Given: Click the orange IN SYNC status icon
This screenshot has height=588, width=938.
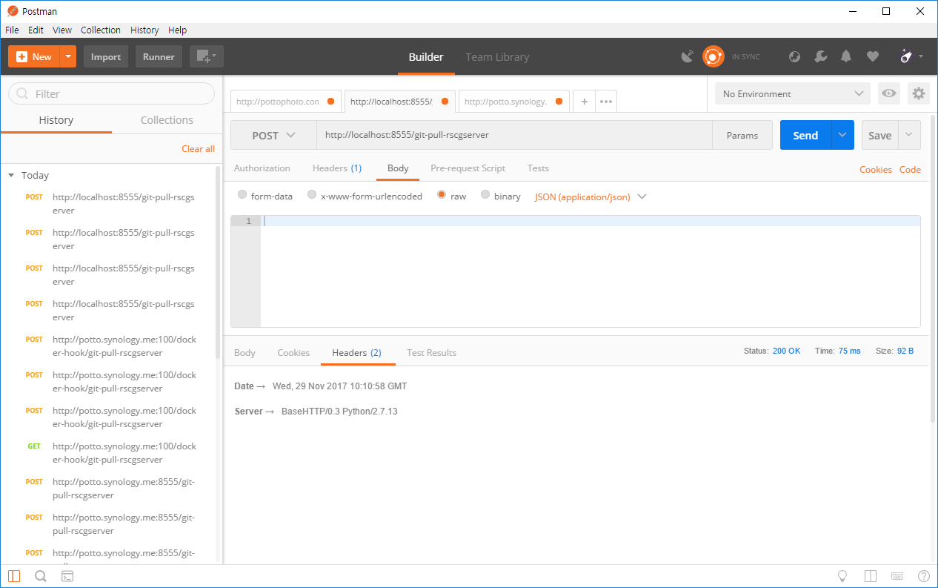Looking at the screenshot, I should (x=713, y=56).
